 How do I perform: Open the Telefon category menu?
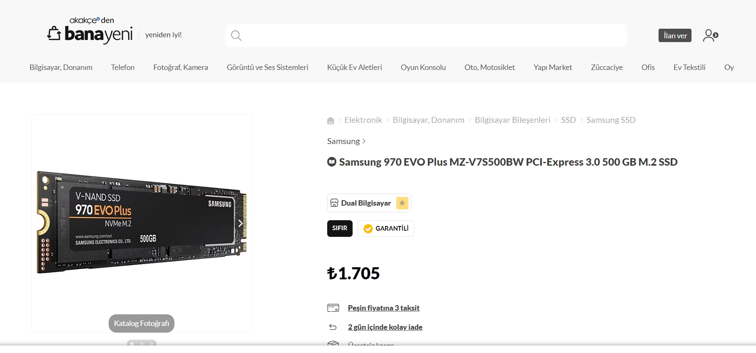pyautogui.click(x=123, y=67)
